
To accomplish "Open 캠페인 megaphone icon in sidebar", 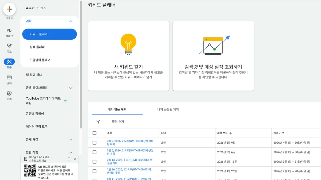I will point(9,30).
